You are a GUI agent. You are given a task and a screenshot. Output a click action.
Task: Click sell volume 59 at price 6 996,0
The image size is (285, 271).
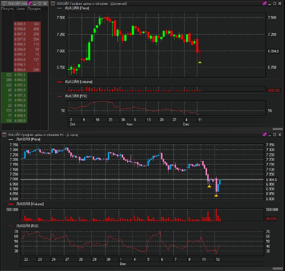pos(37,50)
